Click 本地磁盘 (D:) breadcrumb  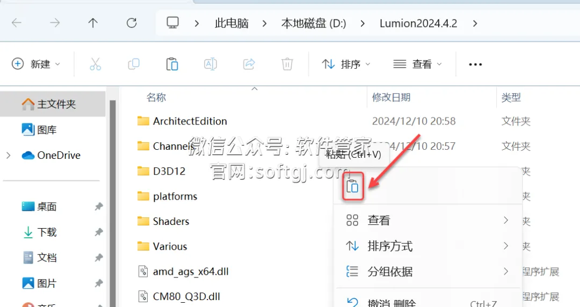[314, 23]
